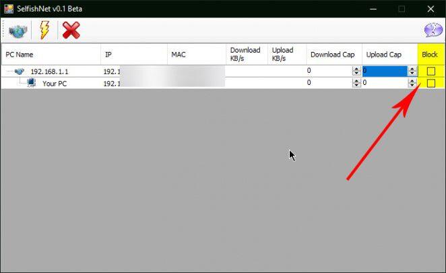Start spoofing with the lightning bolt icon

click(x=44, y=30)
